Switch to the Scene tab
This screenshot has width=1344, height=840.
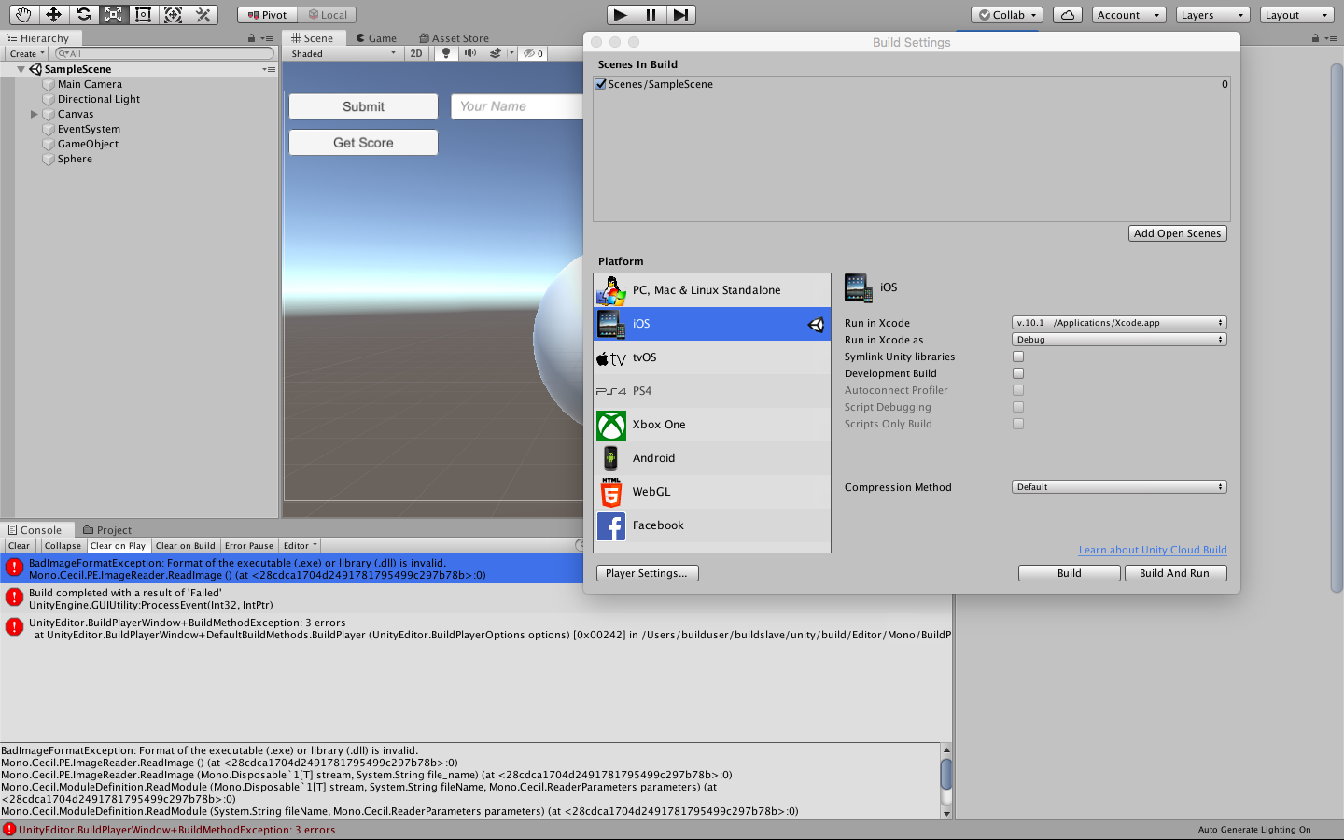[312, 38]
